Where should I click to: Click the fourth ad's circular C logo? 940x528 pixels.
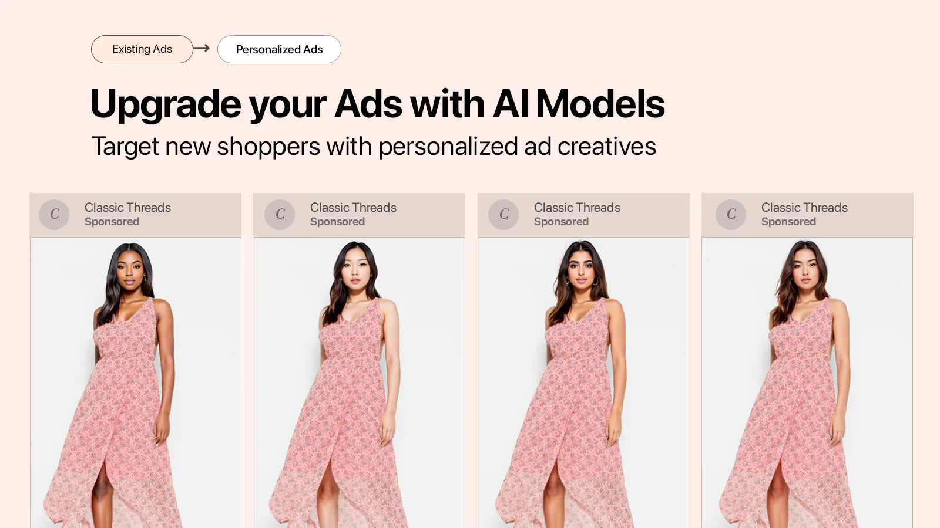[731, 215]
